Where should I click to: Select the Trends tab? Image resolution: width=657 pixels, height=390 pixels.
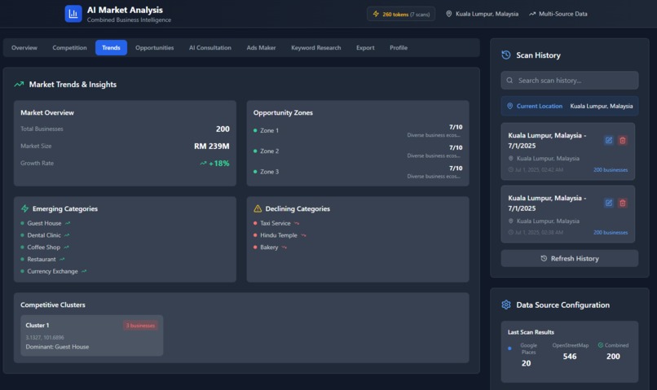(x=111, y=48)
